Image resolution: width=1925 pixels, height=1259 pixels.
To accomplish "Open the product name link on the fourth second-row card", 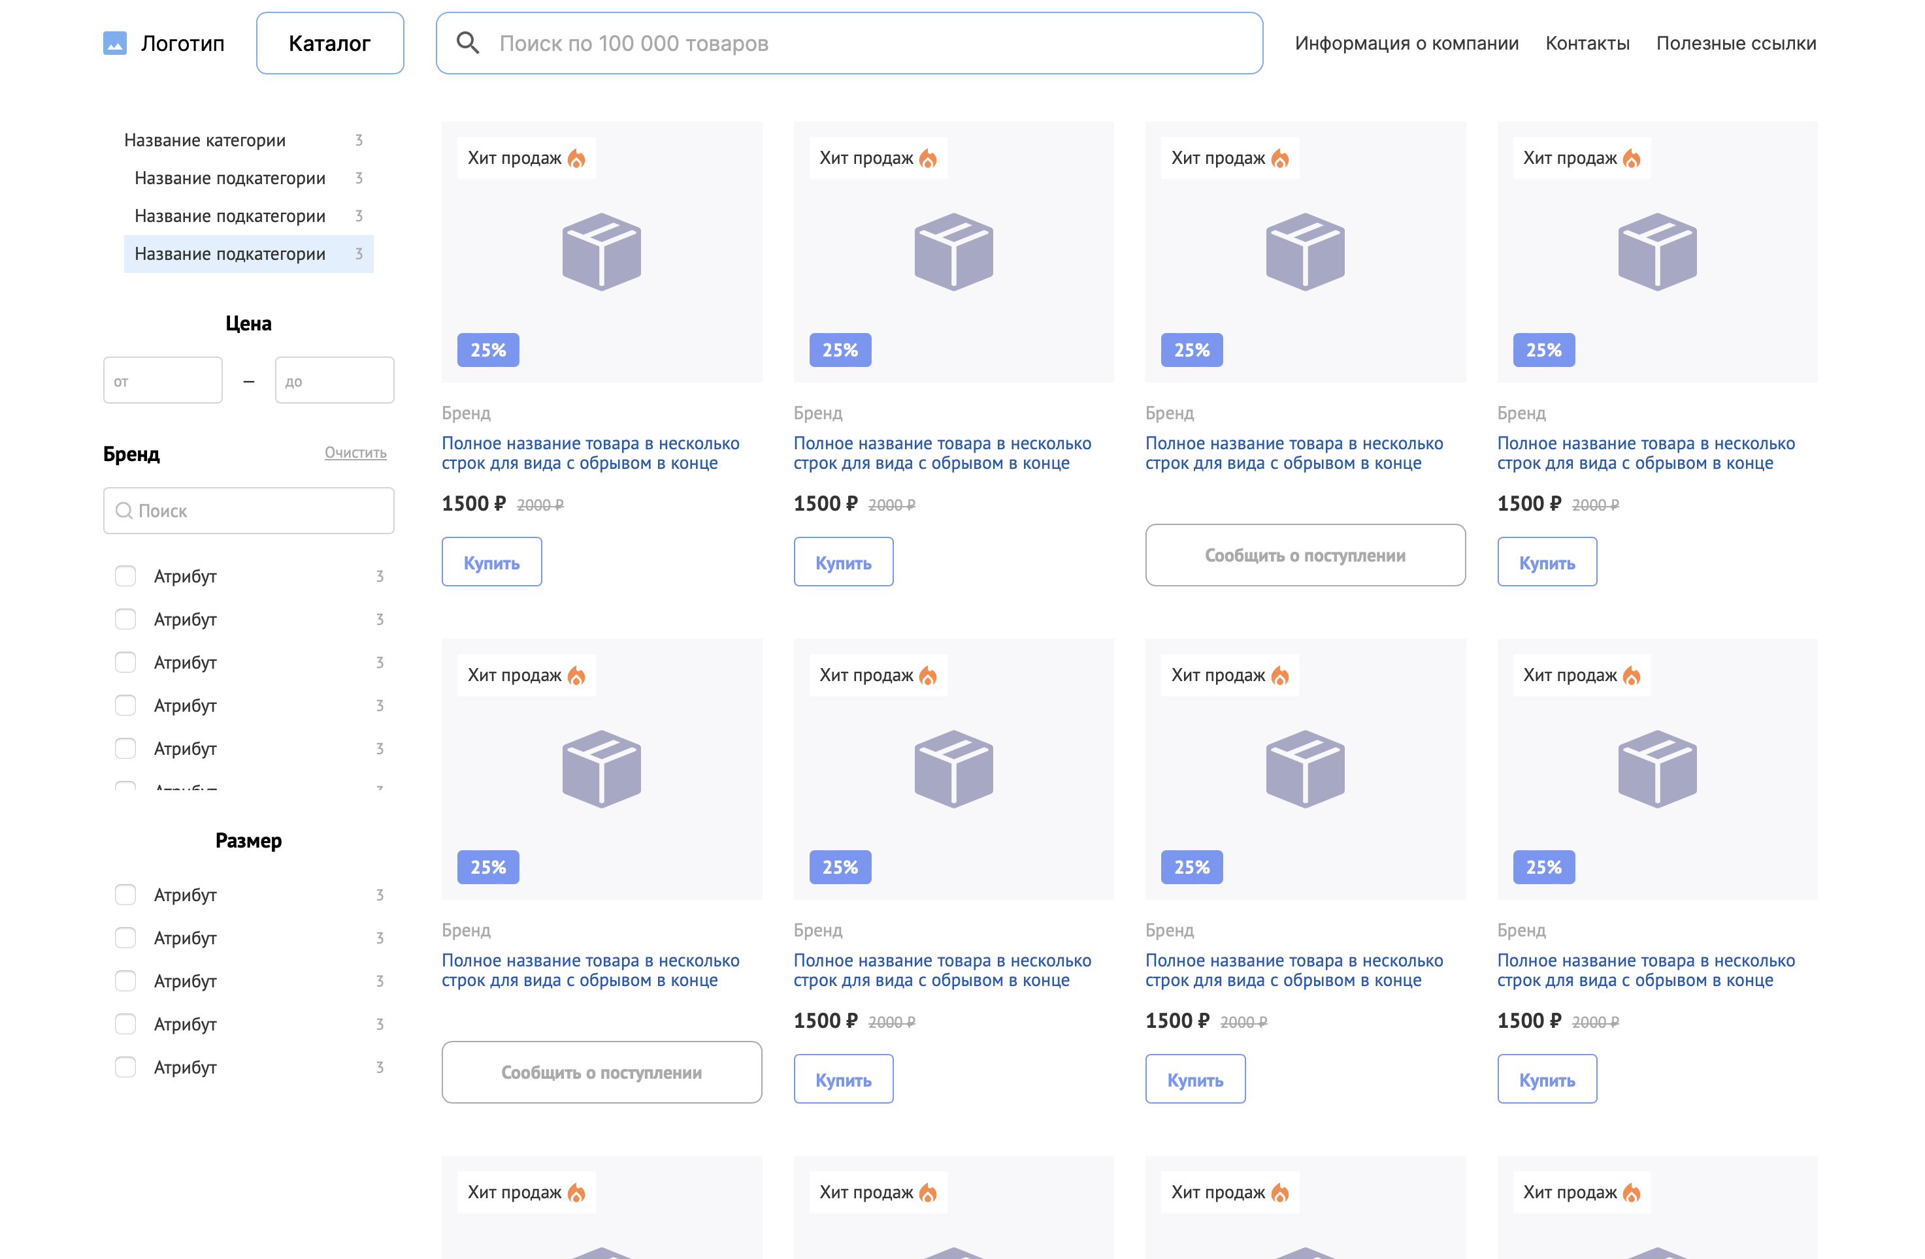I will [1646, 970].
